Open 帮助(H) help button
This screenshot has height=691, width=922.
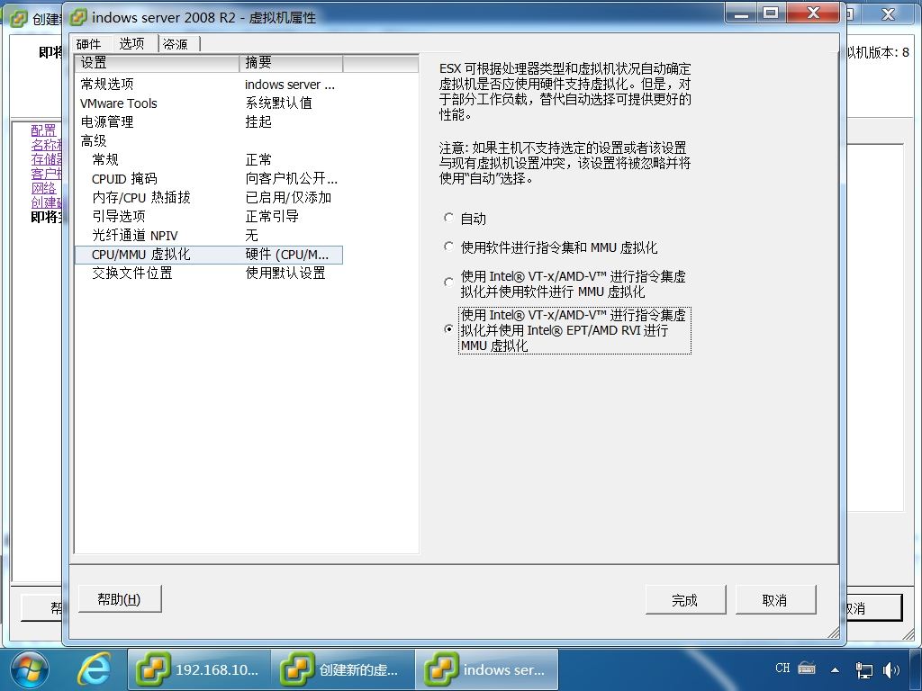[120, 598]
